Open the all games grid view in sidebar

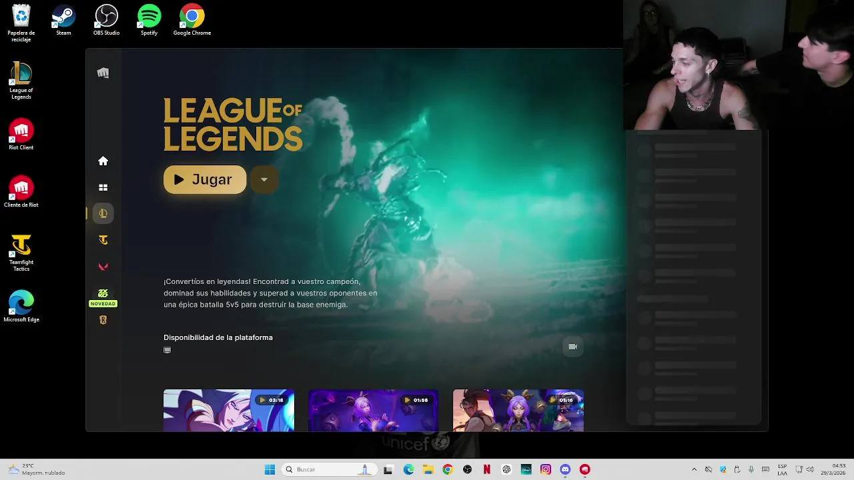(103, 187)
